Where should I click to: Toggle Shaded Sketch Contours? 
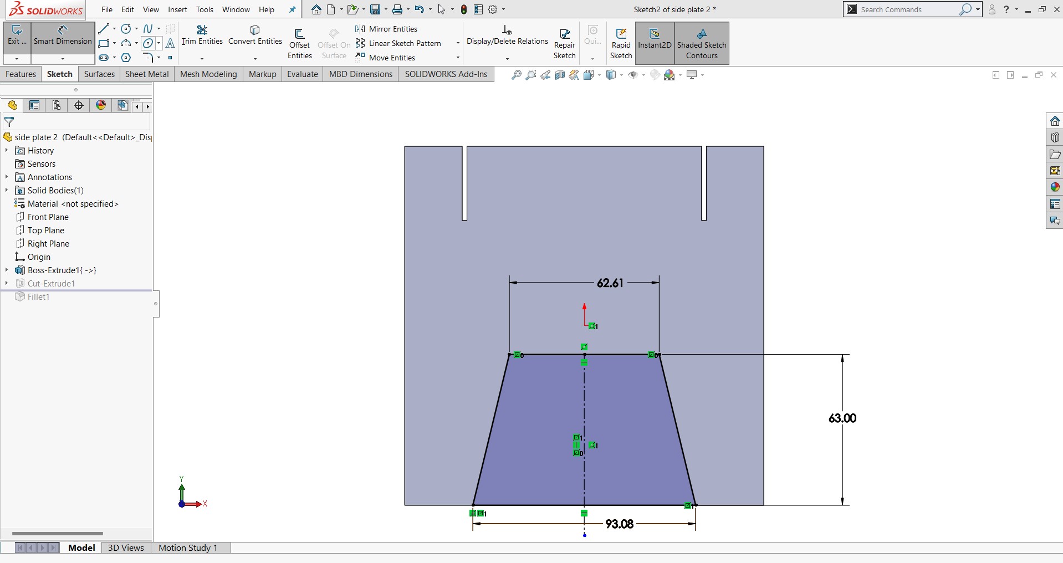click(x=702, y=43)
